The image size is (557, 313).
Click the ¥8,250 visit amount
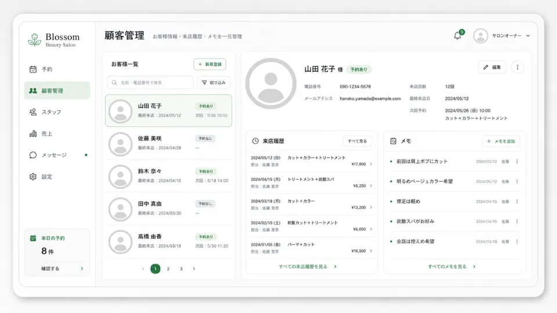pyautogui.click(x=360, y=185)
